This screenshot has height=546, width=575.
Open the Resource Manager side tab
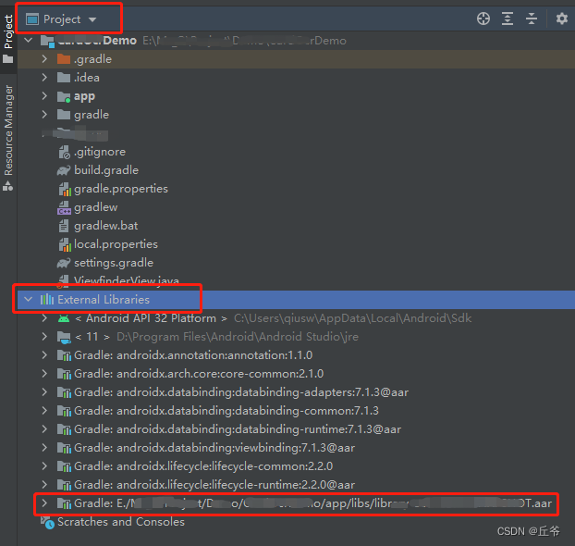pos(8,138)
